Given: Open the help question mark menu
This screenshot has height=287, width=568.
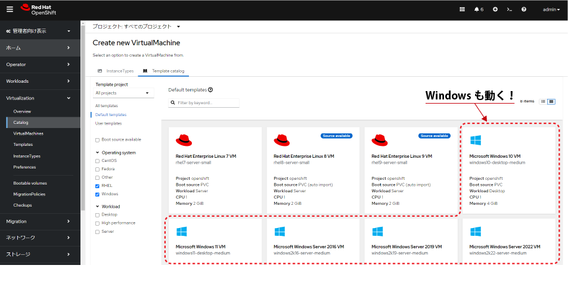Looking at the screenshot, I should click(524, 10).
